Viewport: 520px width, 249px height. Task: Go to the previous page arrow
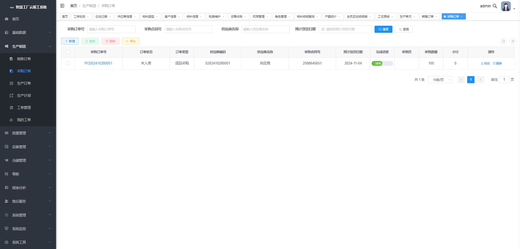tap(461, 80)
